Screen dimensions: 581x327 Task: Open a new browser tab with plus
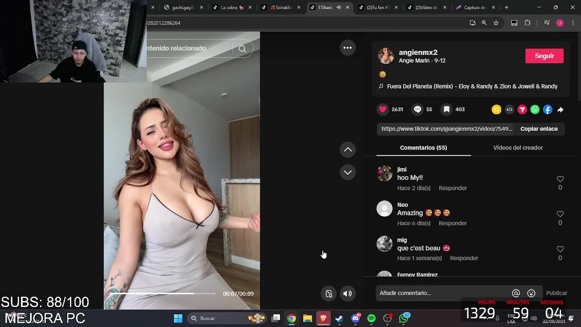coord(507,7)
